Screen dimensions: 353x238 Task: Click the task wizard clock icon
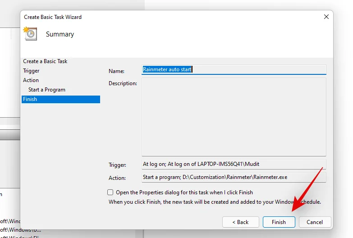pos(30,34)
